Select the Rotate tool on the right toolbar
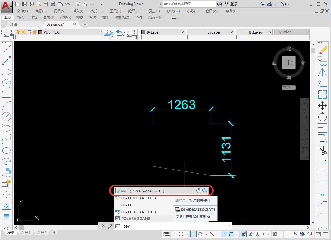The width and height of the screenshot is (331, 240). click(x=322, y=117)
